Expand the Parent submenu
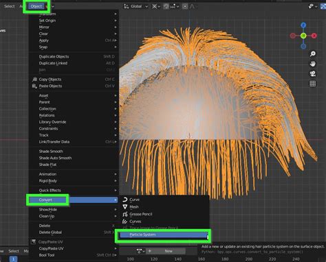326x262 pixels. [x=73, y=102]
